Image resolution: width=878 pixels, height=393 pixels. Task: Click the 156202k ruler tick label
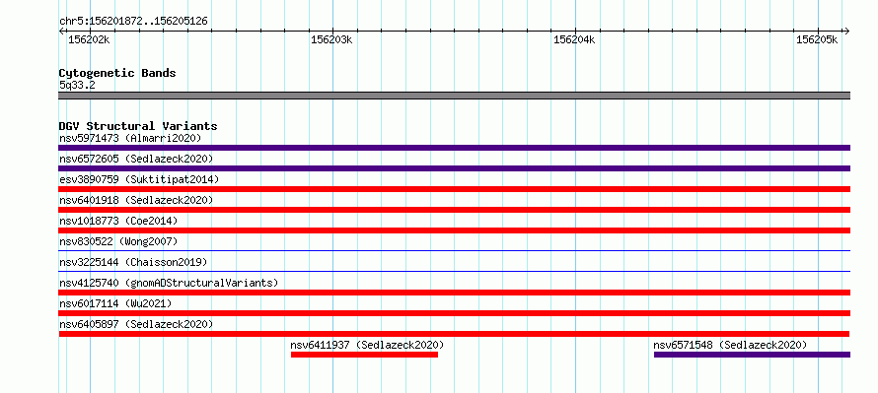(89, 39)
